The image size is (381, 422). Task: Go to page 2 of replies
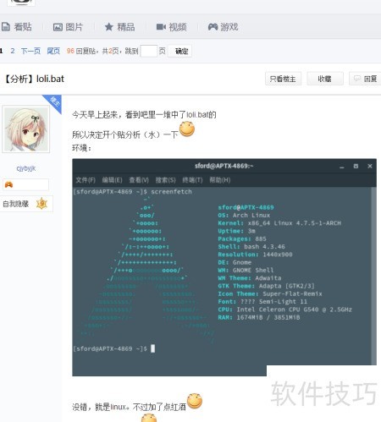(x=13, y=51)
